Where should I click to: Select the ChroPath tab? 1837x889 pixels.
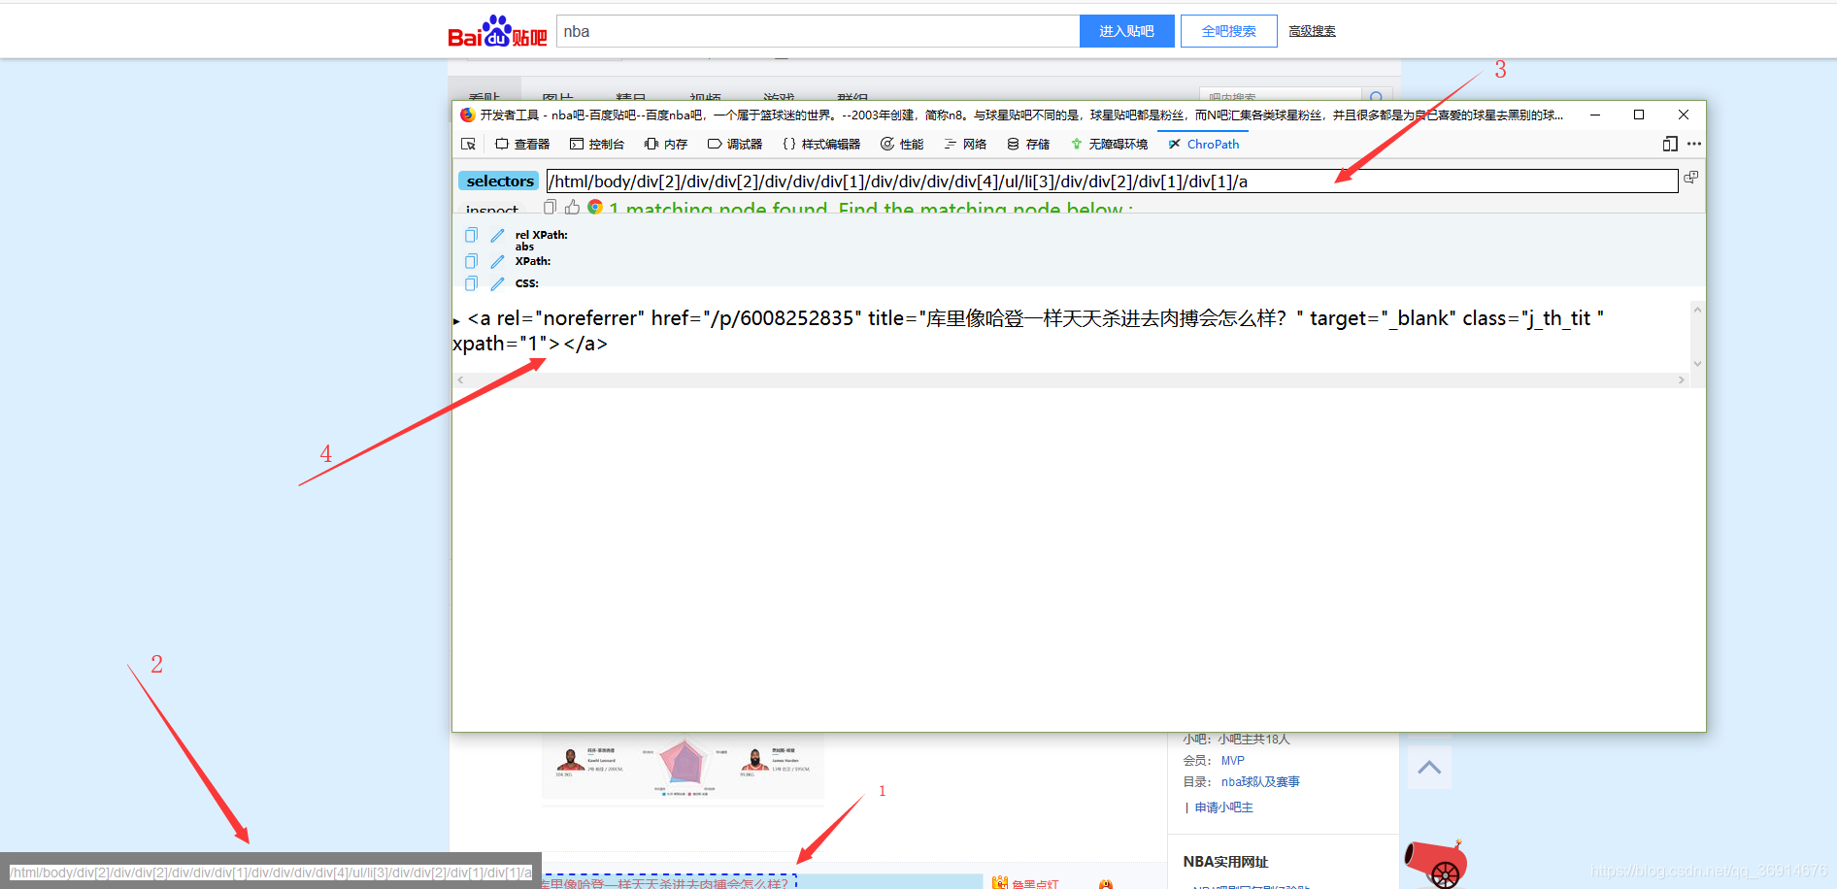(x=1204, y=144)
